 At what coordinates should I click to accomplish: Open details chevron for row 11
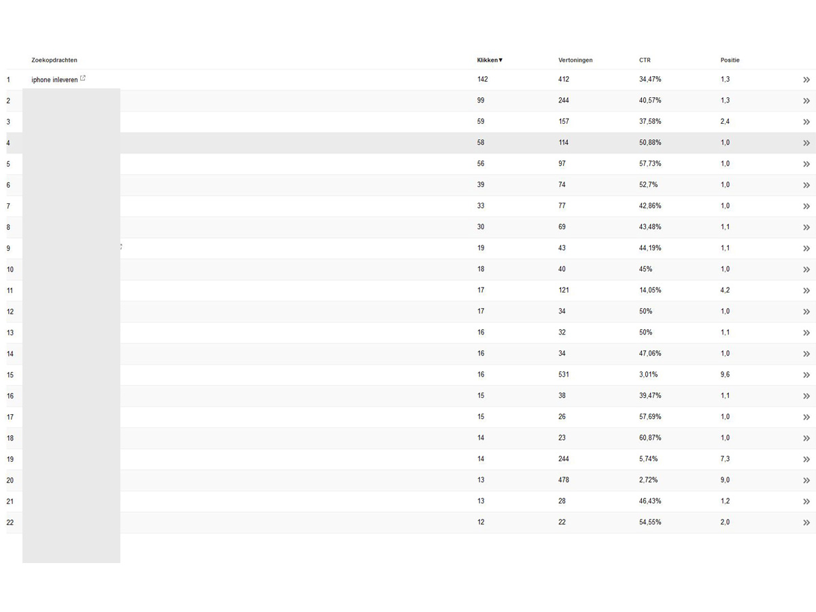pos(806,290)
